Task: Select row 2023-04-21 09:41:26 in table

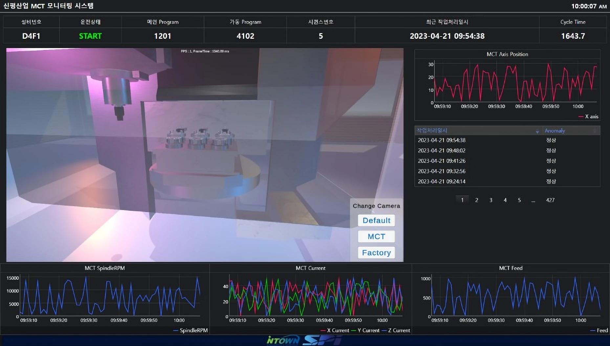Action: 507,161
